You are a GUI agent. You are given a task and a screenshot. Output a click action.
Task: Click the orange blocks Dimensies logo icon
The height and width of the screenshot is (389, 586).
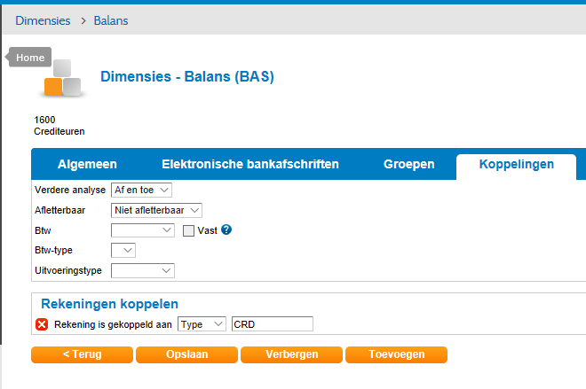63,78
